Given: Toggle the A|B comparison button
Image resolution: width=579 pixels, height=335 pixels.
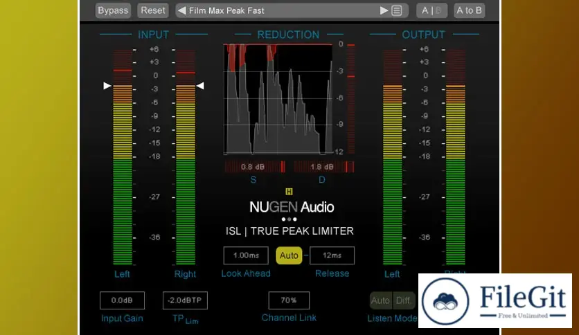Looking at the screenshot, I should [x=431, y=10].
